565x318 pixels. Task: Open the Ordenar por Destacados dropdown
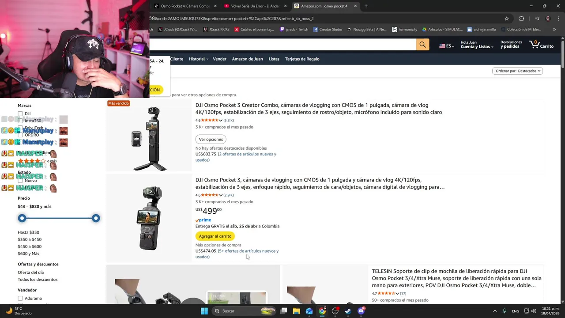tap(518, 71)
